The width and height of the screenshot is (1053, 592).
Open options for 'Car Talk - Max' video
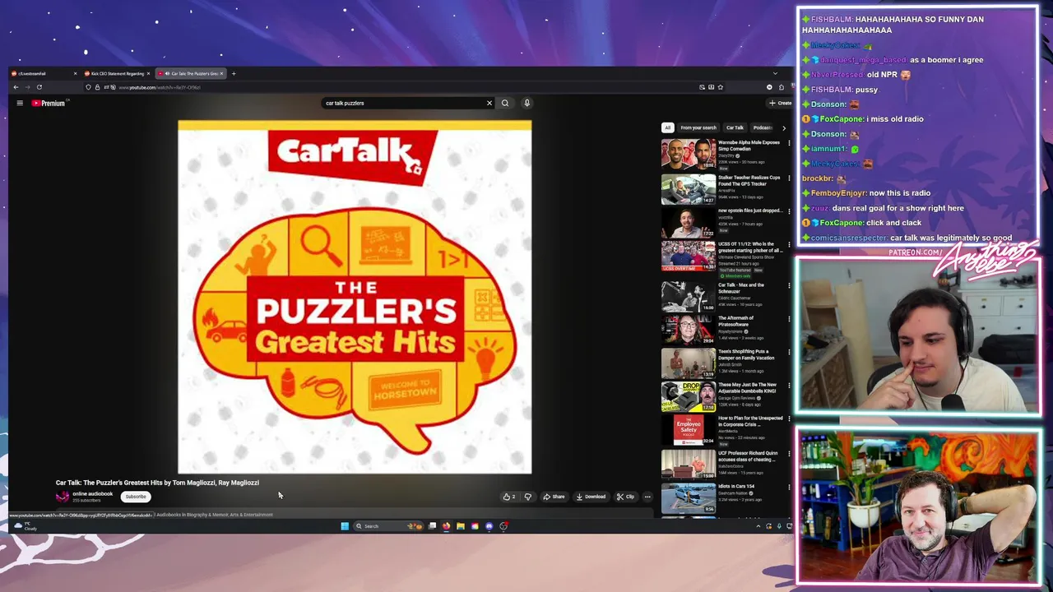pyautogui.click(x=789, y=286)
